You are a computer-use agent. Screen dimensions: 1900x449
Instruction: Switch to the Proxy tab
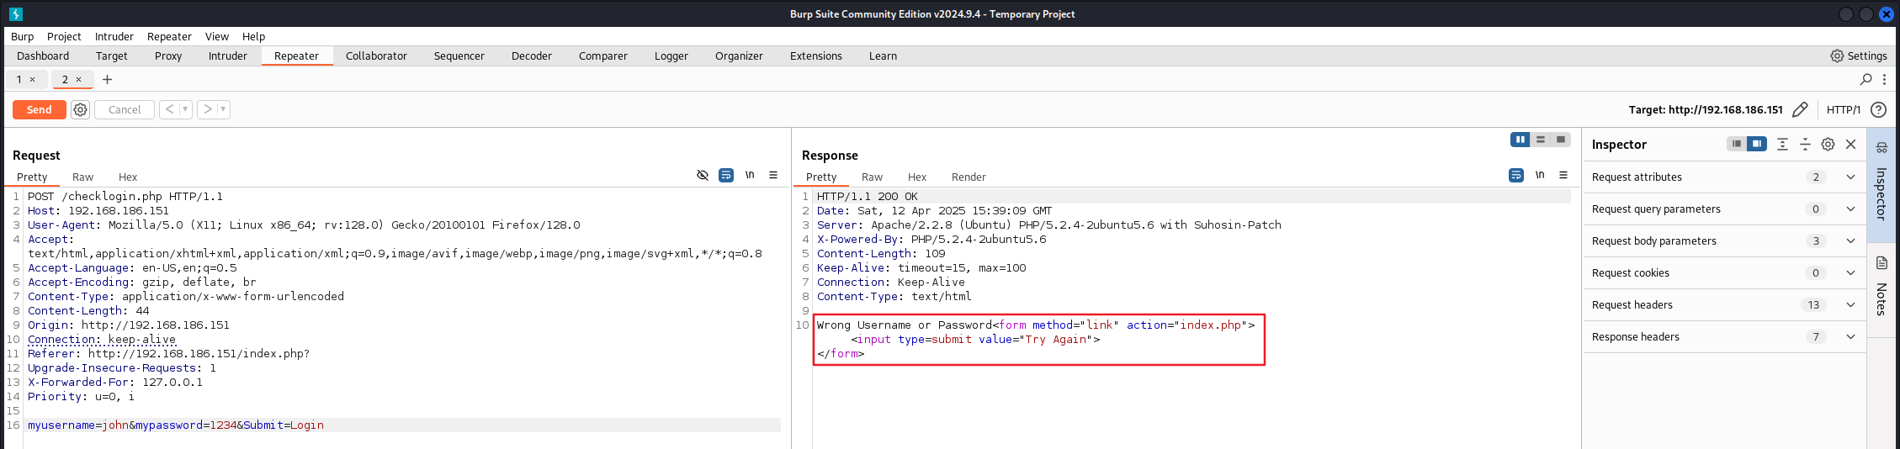tap(168, 55)
